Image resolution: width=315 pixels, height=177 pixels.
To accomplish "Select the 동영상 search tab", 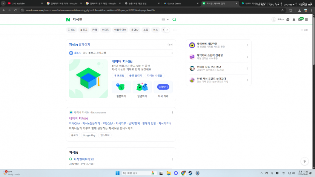I will [x=135, y=30].
